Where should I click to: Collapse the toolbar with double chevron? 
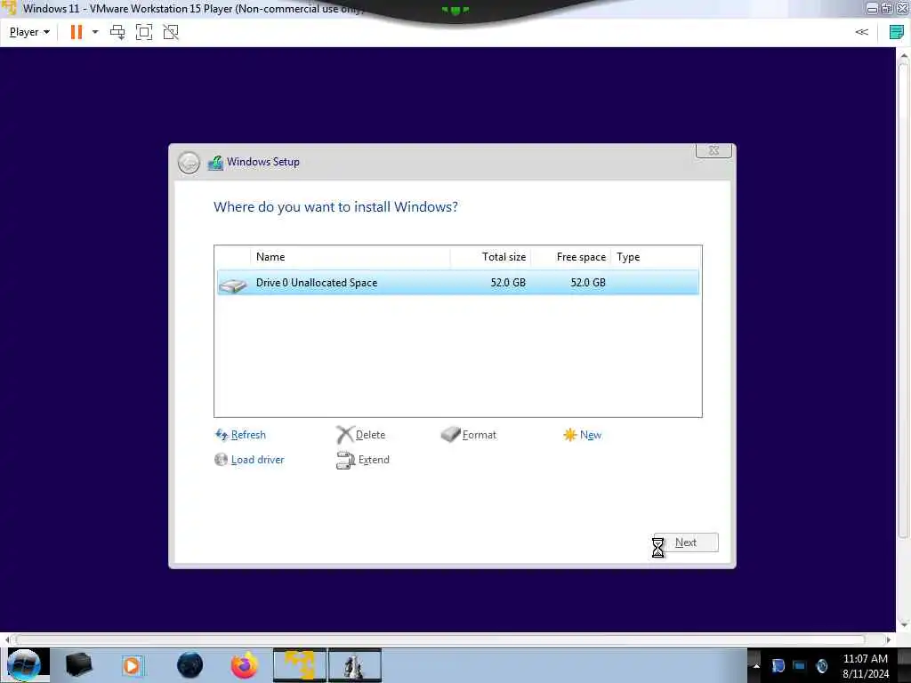click(x=861, y=32)
